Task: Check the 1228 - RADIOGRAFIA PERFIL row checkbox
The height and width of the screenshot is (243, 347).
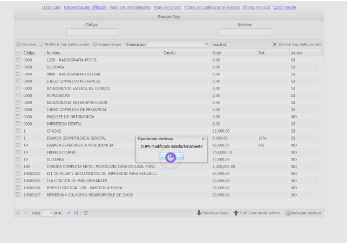Action: 18,60
